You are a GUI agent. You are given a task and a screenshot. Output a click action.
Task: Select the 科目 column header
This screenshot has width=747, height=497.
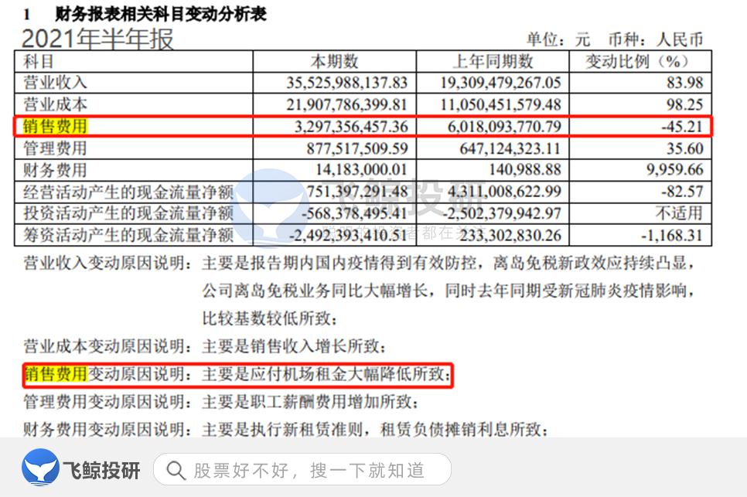(x=39, y=61)
